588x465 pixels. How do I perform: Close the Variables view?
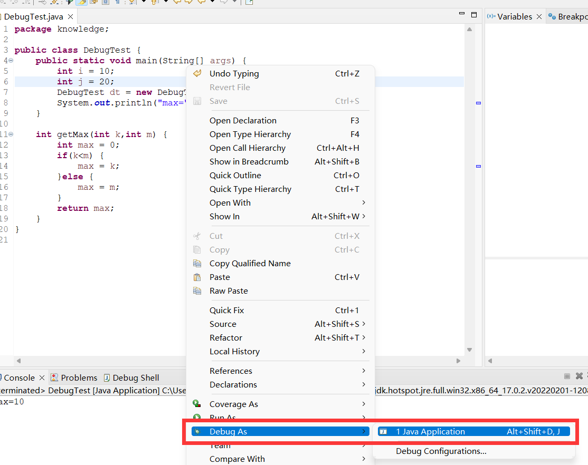[539, 16]
